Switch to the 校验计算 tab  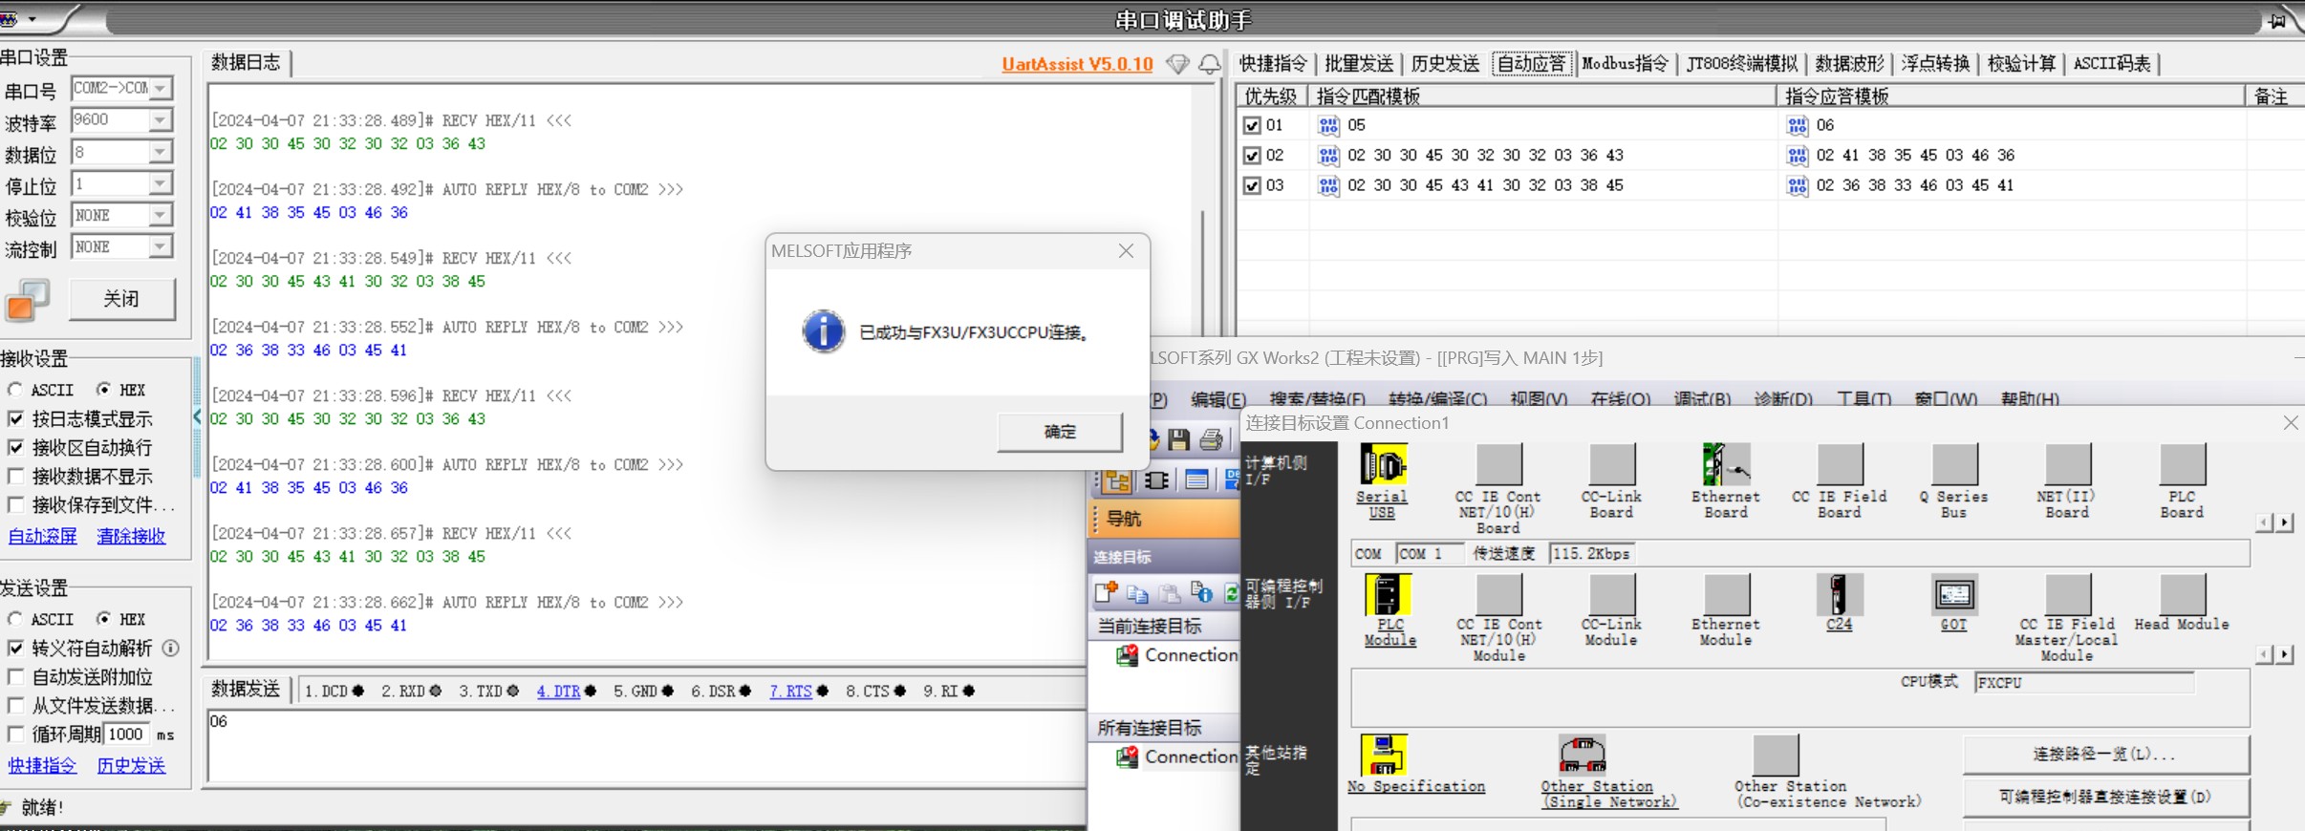coord(2021,64)
